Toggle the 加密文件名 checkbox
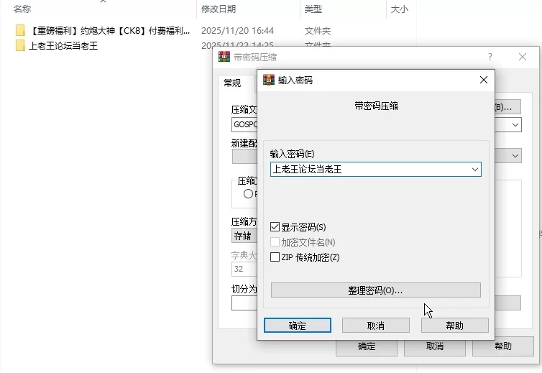 tap(275, 242)
